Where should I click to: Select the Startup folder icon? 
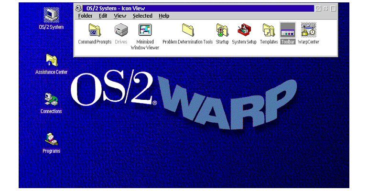[x=222, y=31]
